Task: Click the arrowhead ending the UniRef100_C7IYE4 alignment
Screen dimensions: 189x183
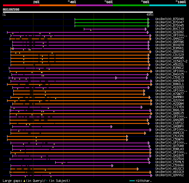Action: point(142,107)
